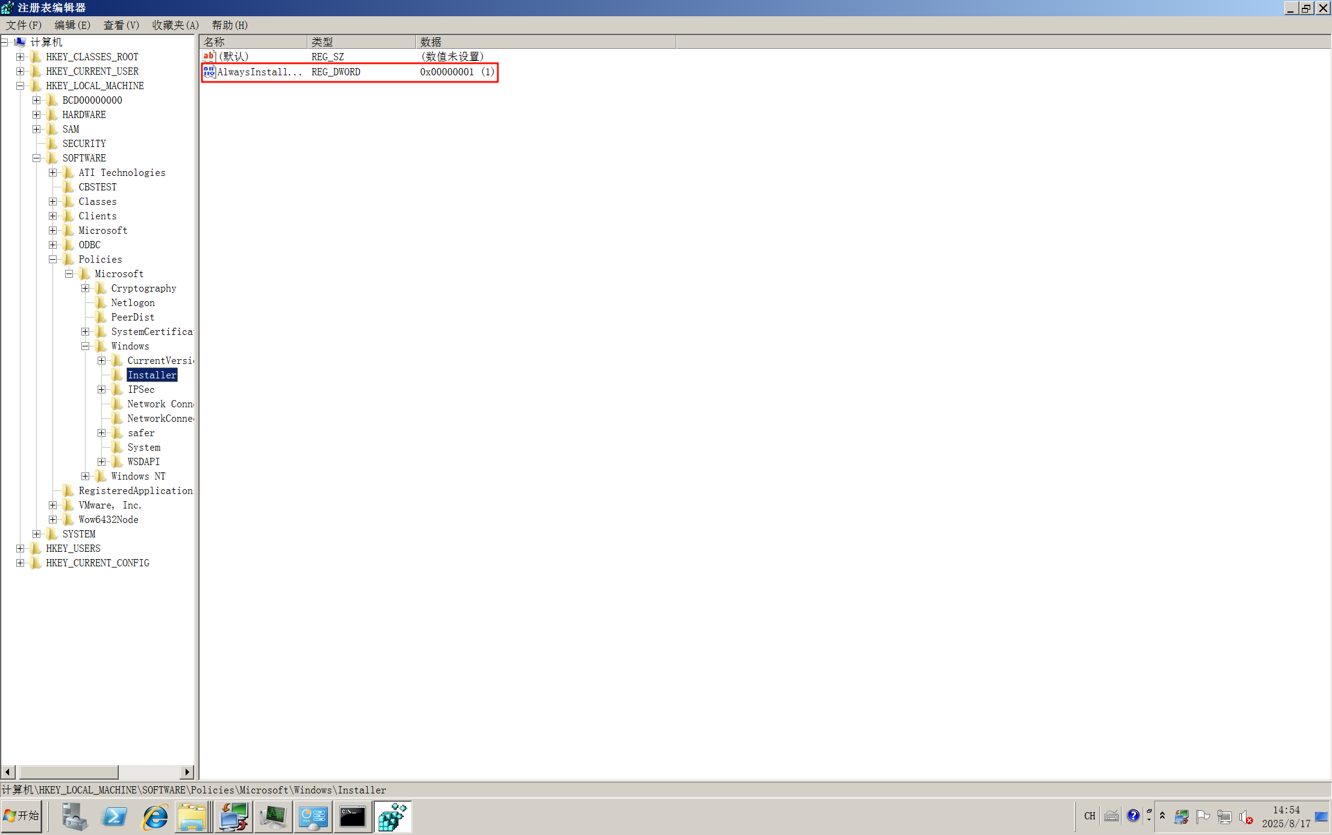Open the 收藏夹(A) favorites menu
The height and width of the screenshot is (835, 1332).
coord(175,25)
